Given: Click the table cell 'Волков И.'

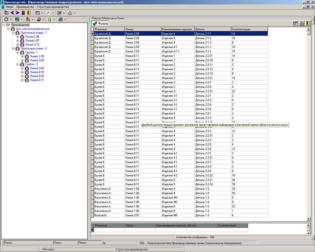Looking at the screenshot, I should click(x=109, y=215).
